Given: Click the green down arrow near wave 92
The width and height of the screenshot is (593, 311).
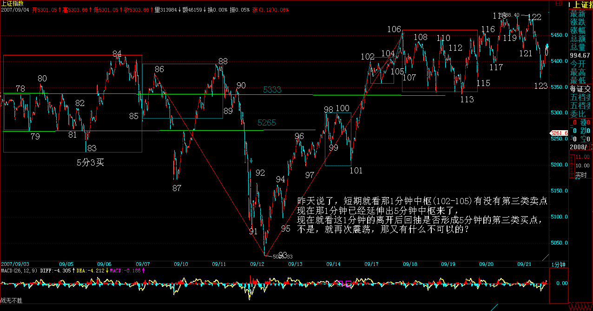Looking at the screenshot, I should point(251,161).
